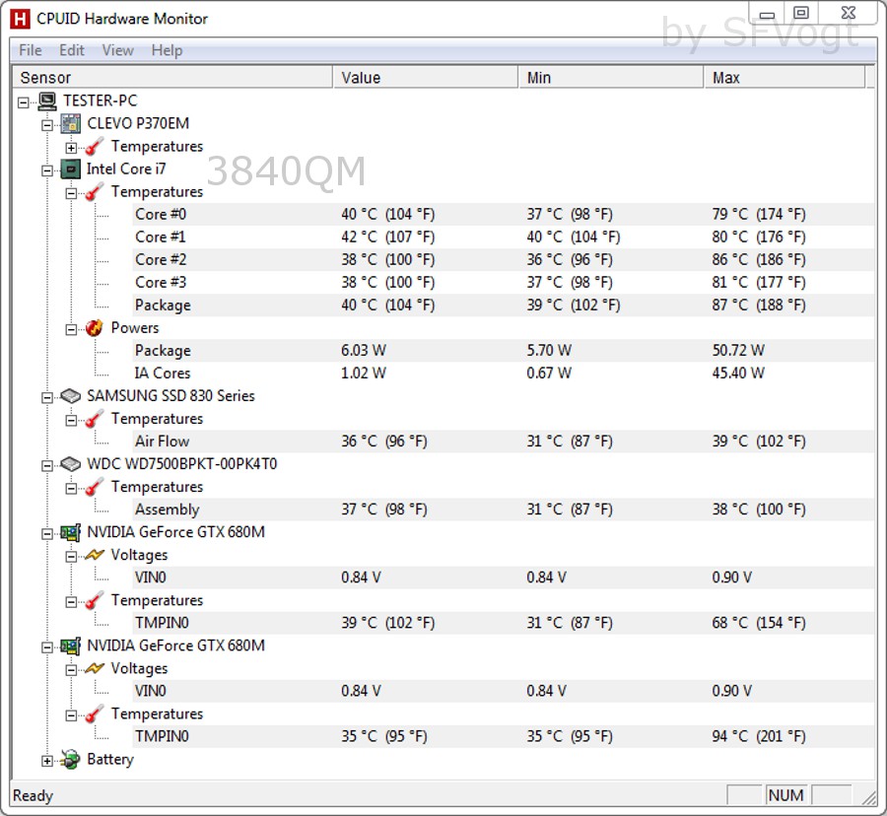Click the TESTER-PC computer icon
The image size is (887, 816).
point(47,102)
